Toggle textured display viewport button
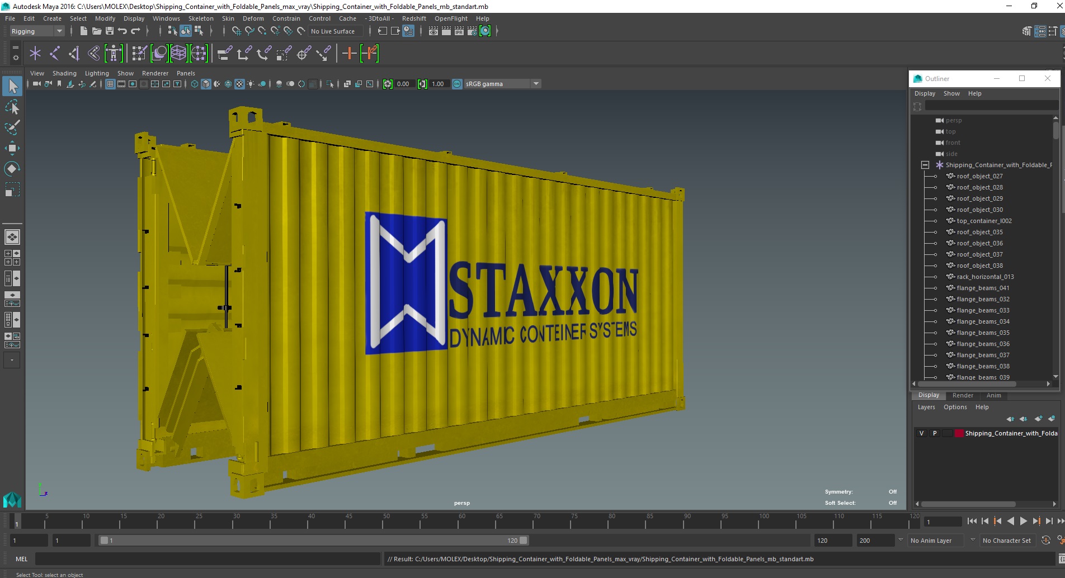This screenshot has height=578, width=1065. coord(239,84)
